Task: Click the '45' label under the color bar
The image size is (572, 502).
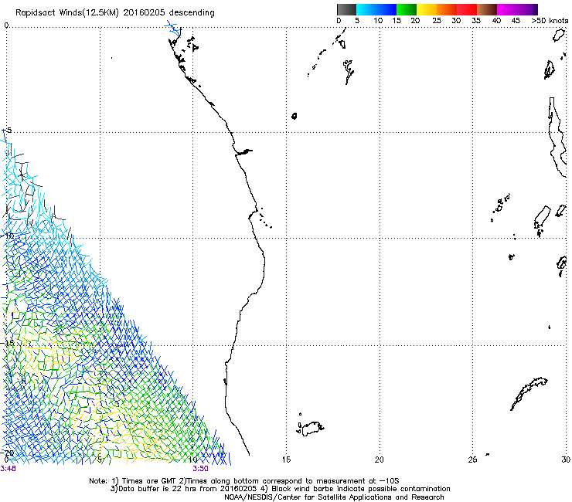Action: coord(516,21)
